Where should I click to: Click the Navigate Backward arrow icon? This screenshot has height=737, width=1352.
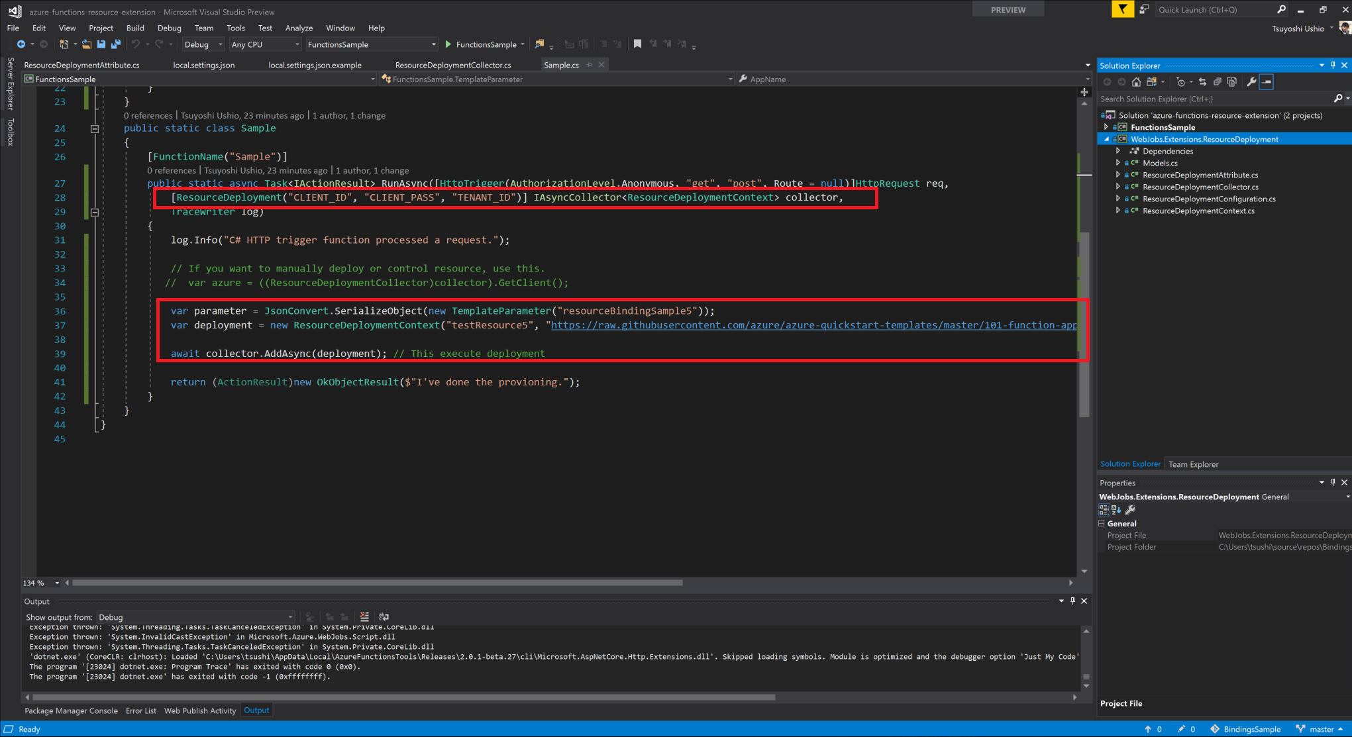click(22, 44)
